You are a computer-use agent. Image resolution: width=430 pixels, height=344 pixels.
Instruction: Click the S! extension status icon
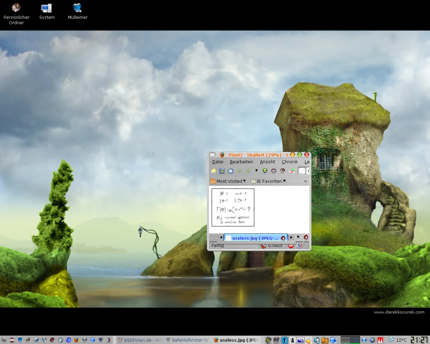[299, 246]
